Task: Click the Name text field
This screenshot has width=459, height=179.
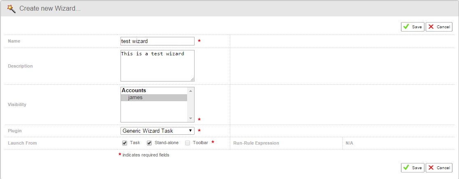Action: point(157,41)
